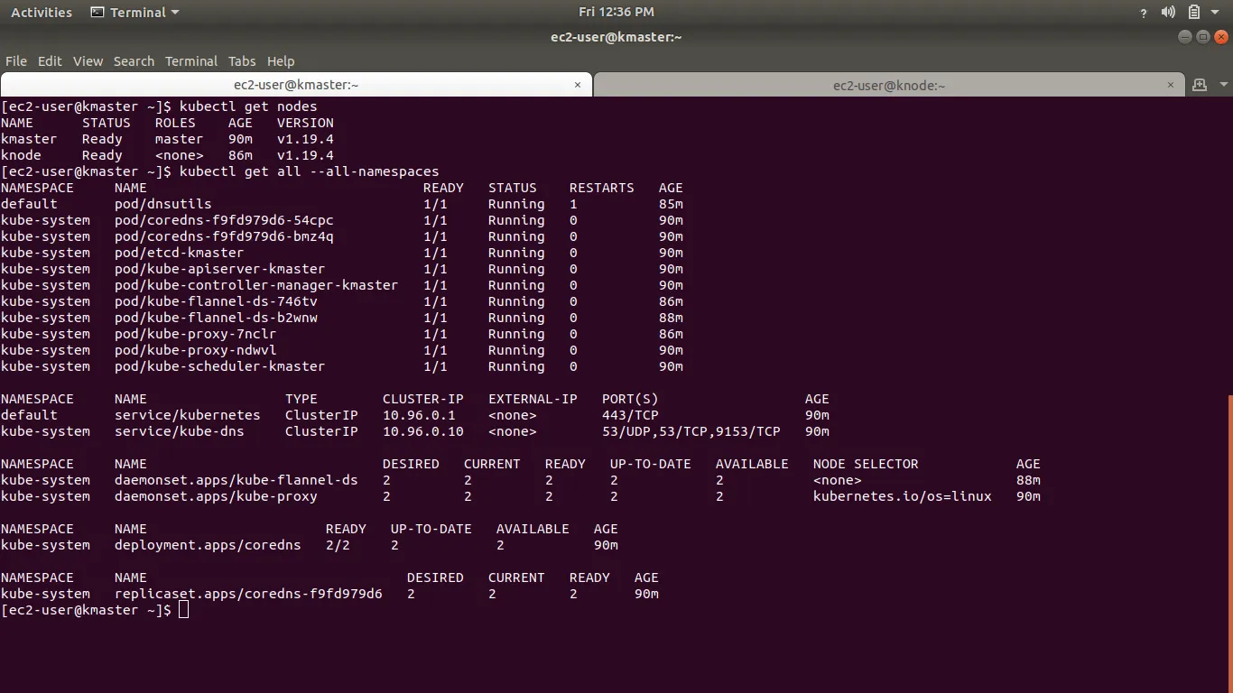
Task: Click the terminal vertical scrollbar thumb
Action: point(1229,543)
